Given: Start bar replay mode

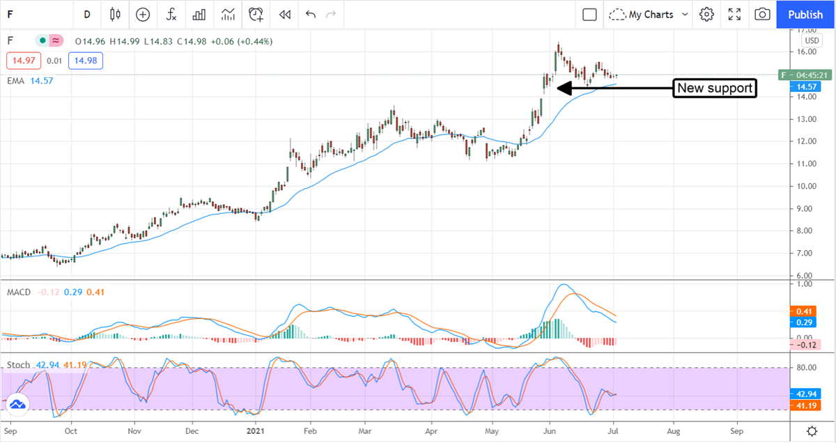Looking at the screenshot, I should pyautogui.click(x=284, y=14).
